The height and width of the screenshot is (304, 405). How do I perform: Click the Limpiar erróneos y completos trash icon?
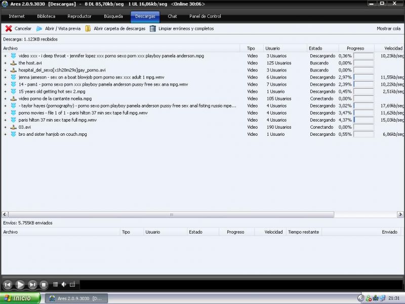153,29
